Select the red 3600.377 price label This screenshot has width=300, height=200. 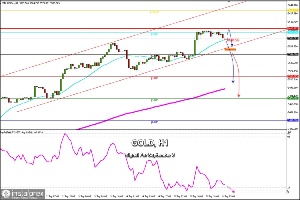(x=293, y=28)
